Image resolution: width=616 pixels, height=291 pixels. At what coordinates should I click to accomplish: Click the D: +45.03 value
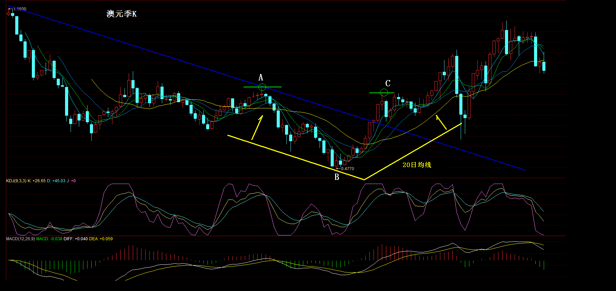pyautogui.click(x=56, y=181)
